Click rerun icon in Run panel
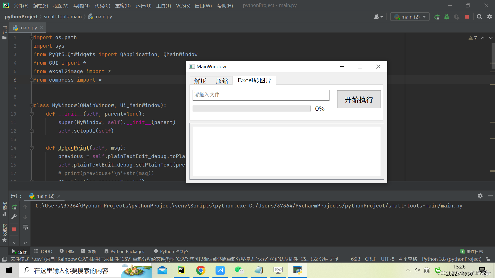 coord(14,207)
